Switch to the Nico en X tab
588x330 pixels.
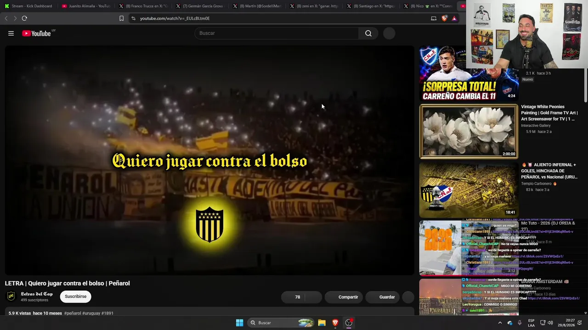pyautogui.click(x=428, y=6)
